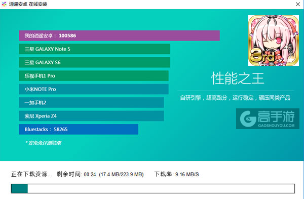
Task: Select the 乐视手机1 Pro bar
Action: click(94, 76)
